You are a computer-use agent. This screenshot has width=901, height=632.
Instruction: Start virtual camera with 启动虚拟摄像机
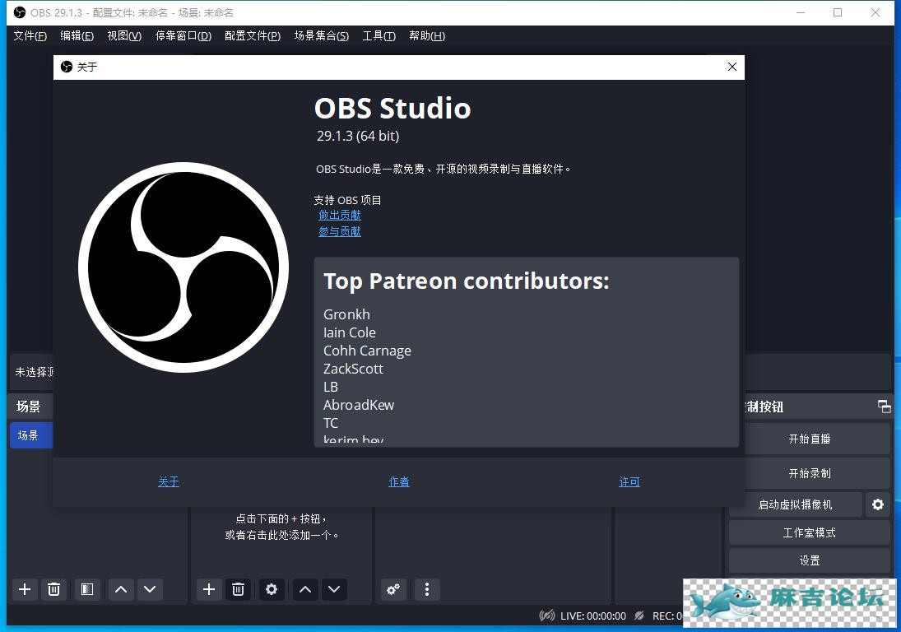pyautogui.click(x=796, y=504)
